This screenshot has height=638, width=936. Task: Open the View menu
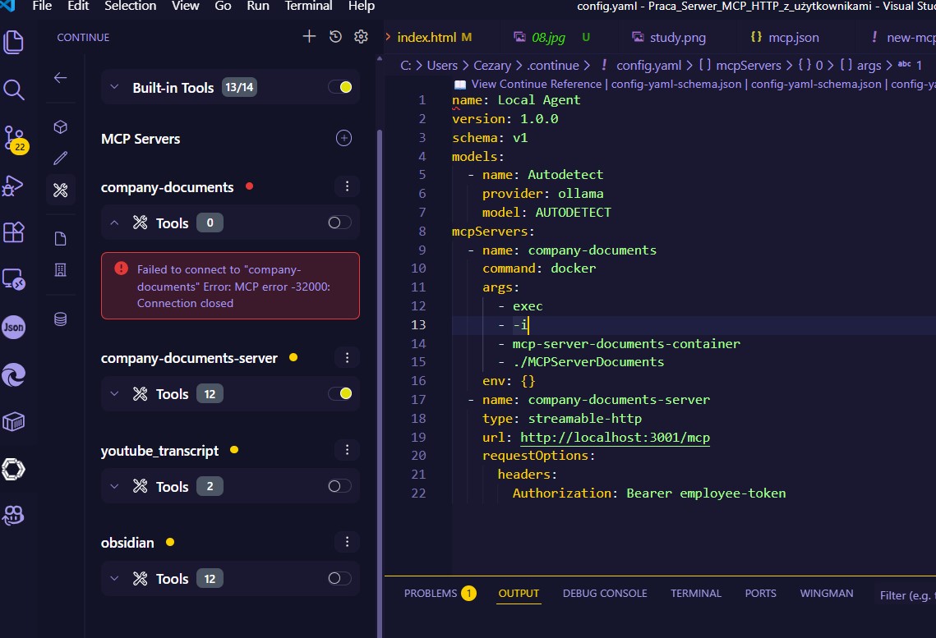click(x=185, y=6)
